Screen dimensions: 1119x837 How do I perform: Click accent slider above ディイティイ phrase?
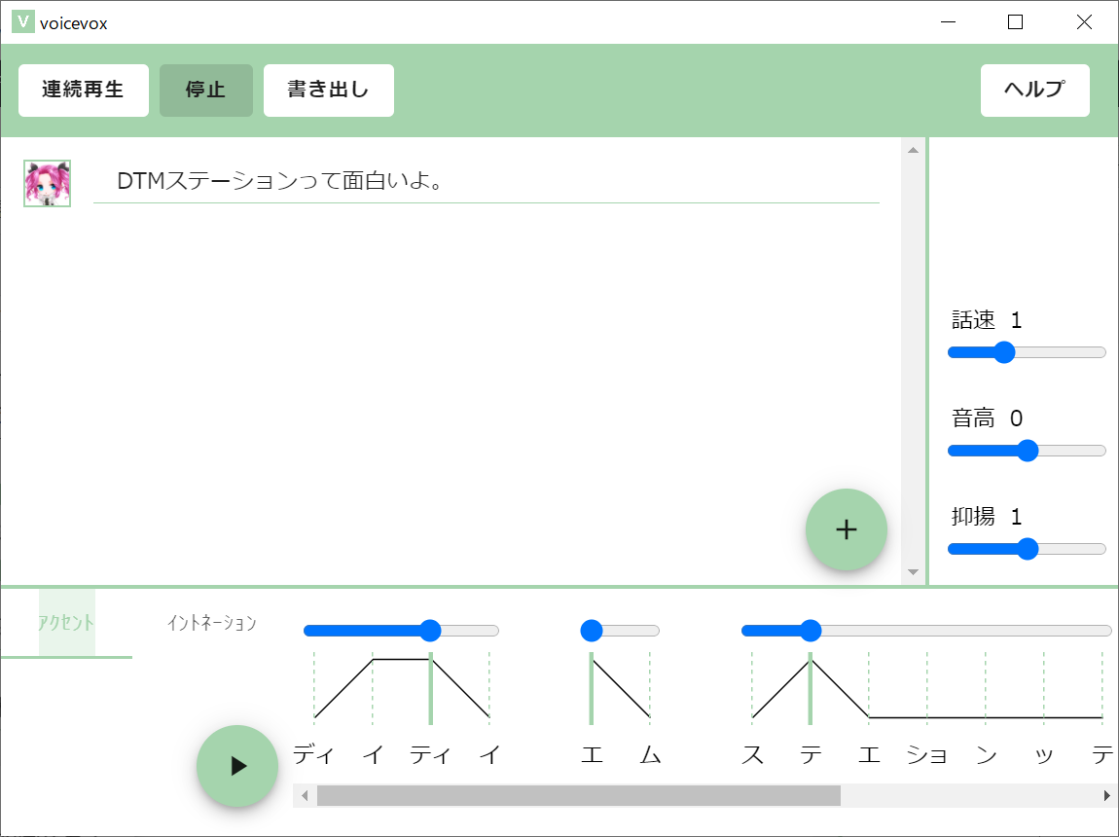click(x=401, y=631)
